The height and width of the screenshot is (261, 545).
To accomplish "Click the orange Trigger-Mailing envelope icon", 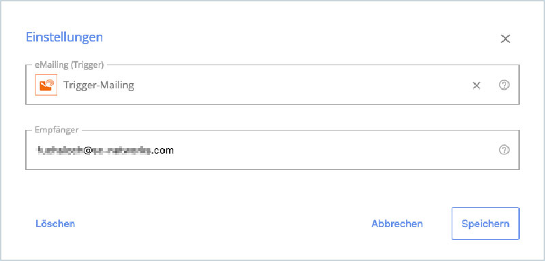I will (x=46, y=85).
